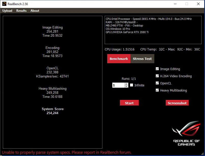The height and width of the screenshot is (156, 205).
Task: Uncheck Heavy Multitasking checkbox
Action: click(157, 90)
